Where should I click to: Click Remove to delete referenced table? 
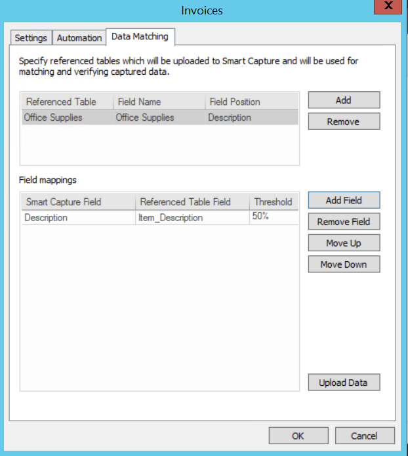tap(344, 121)
